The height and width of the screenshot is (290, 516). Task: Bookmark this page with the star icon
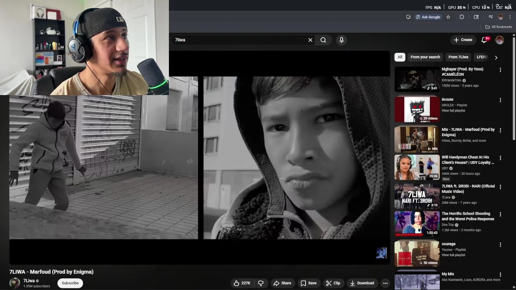(x=448, y=17)
